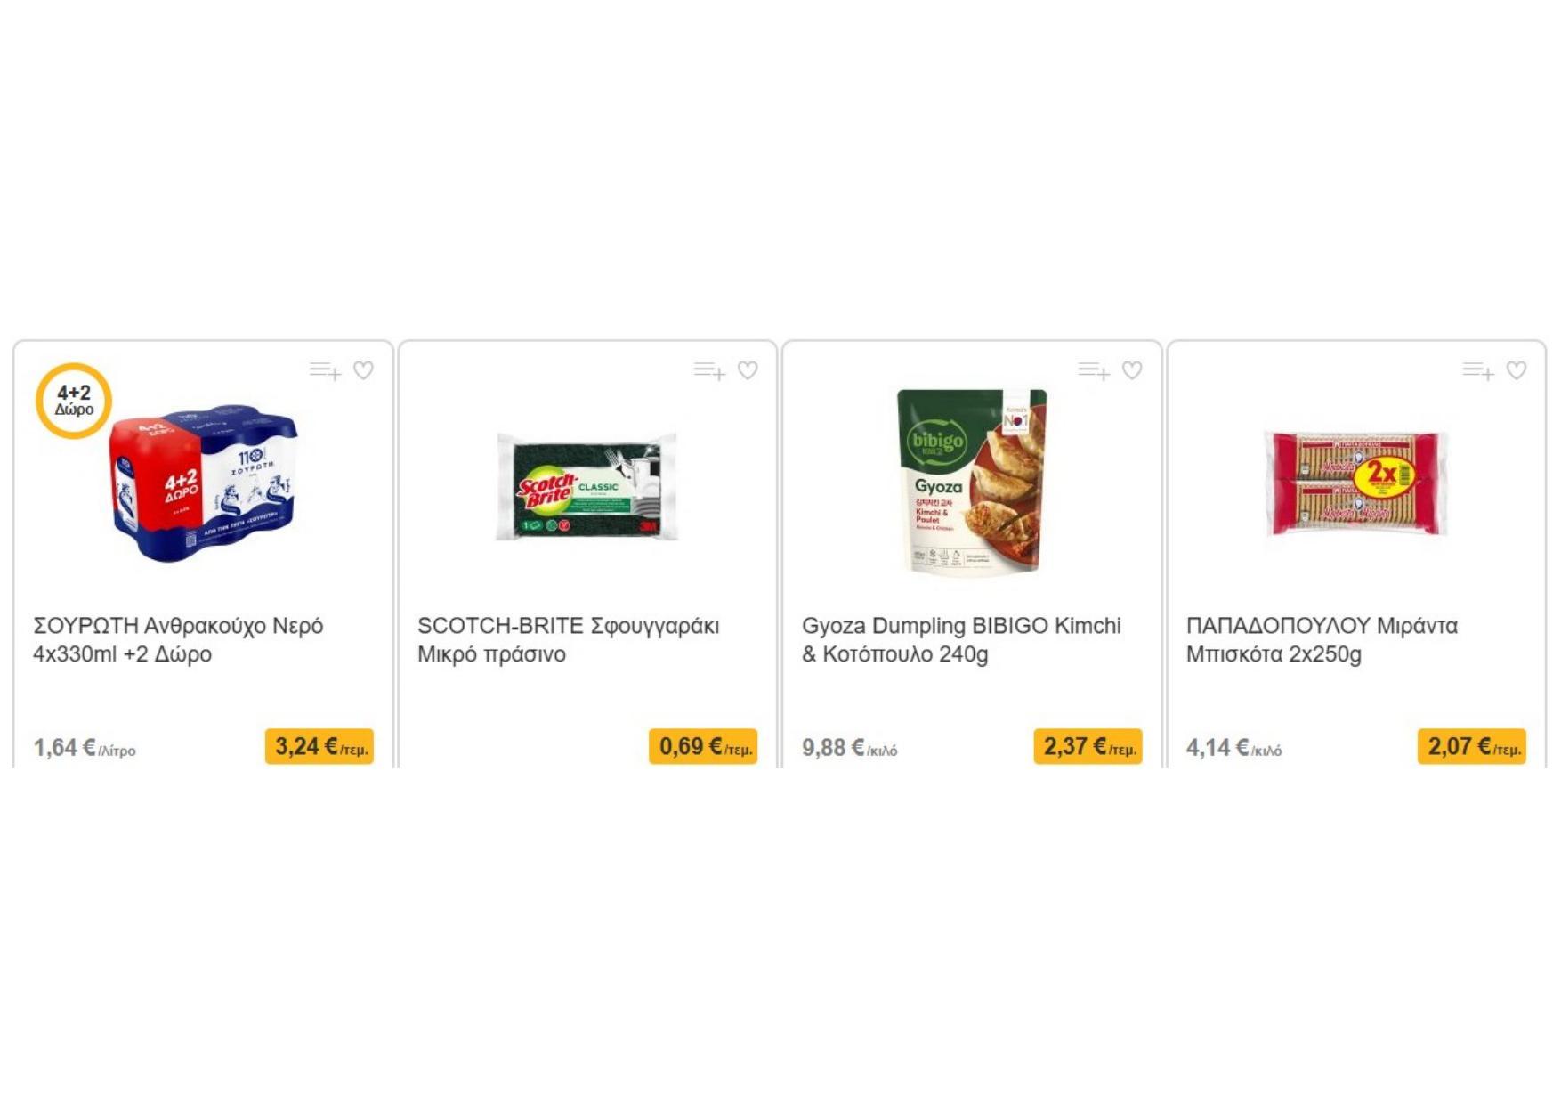
Task: Open SCOTCH-BRITE Σφουγγαράκι Μικρό πράσινο link
Action: [569, 640]
